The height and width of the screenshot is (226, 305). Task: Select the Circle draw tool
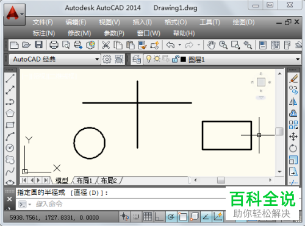(x=10, y=148)
